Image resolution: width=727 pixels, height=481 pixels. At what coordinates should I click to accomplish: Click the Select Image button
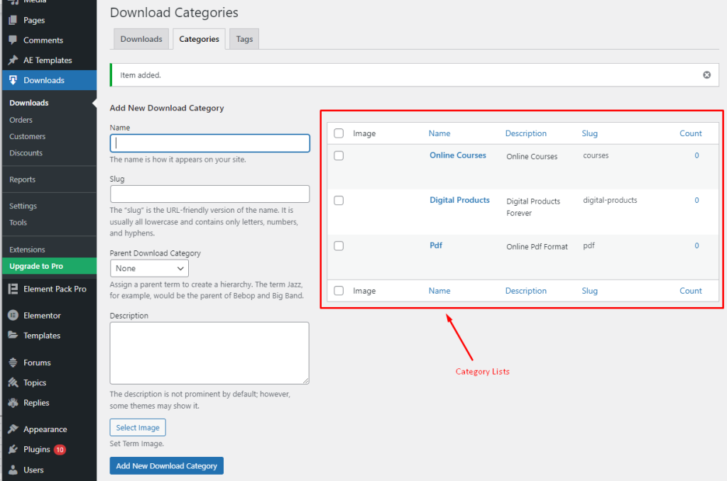(138, 427)
